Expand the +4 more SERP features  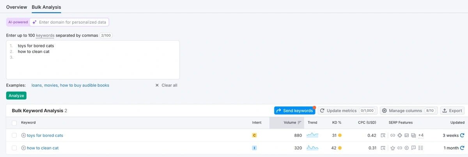(421, 135)
